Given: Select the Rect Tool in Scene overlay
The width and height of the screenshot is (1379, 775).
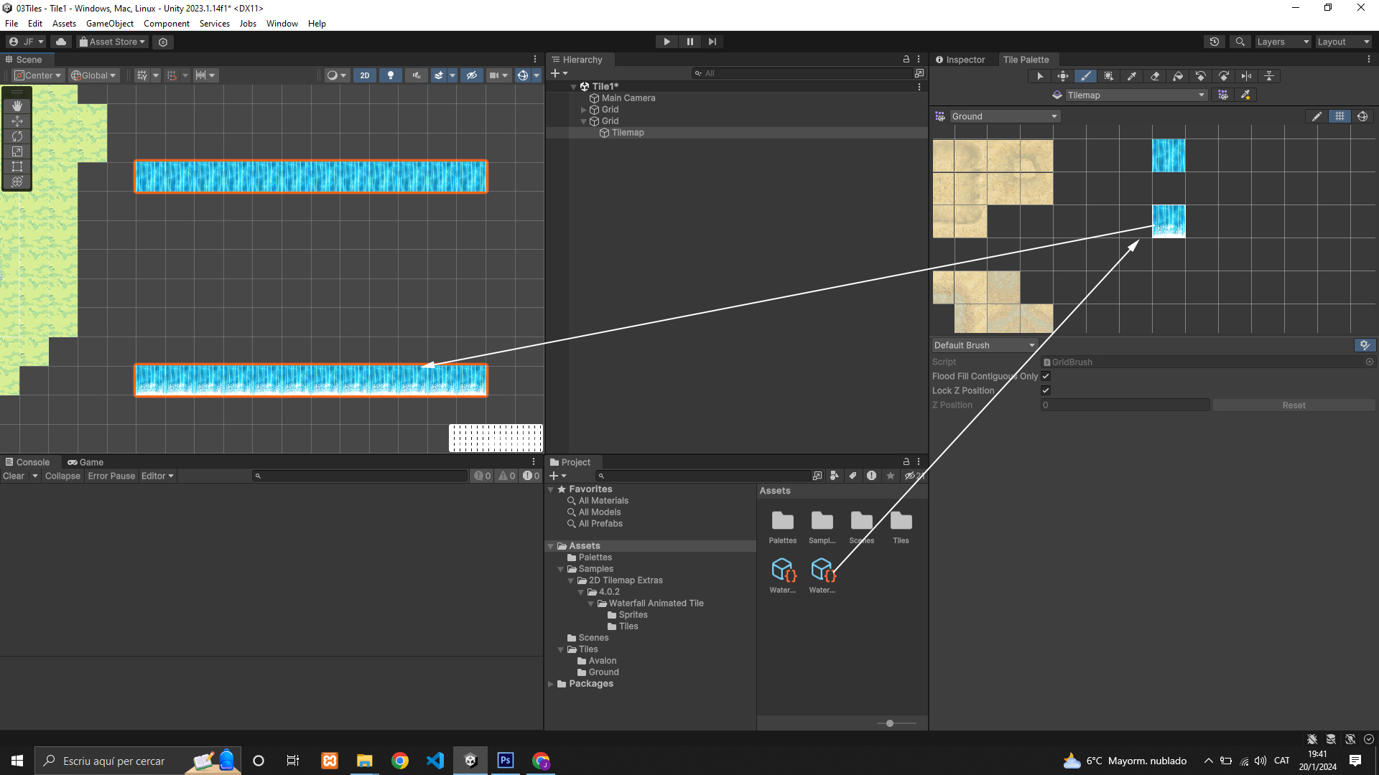Looking at the screenshot, I should click(x=17, y=166).
